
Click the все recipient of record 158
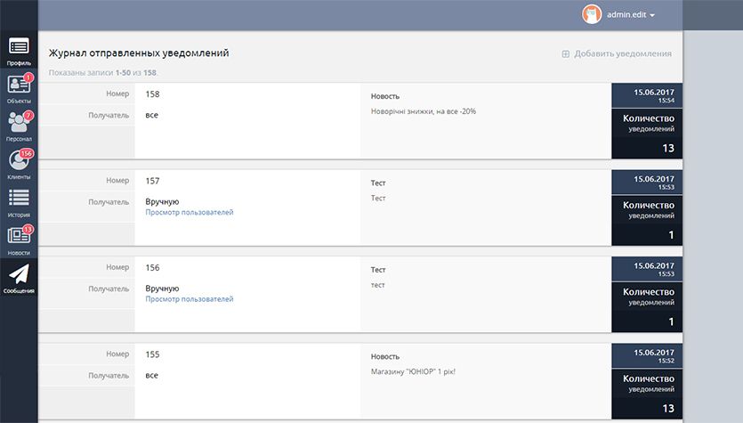click(x=151, y=115)
